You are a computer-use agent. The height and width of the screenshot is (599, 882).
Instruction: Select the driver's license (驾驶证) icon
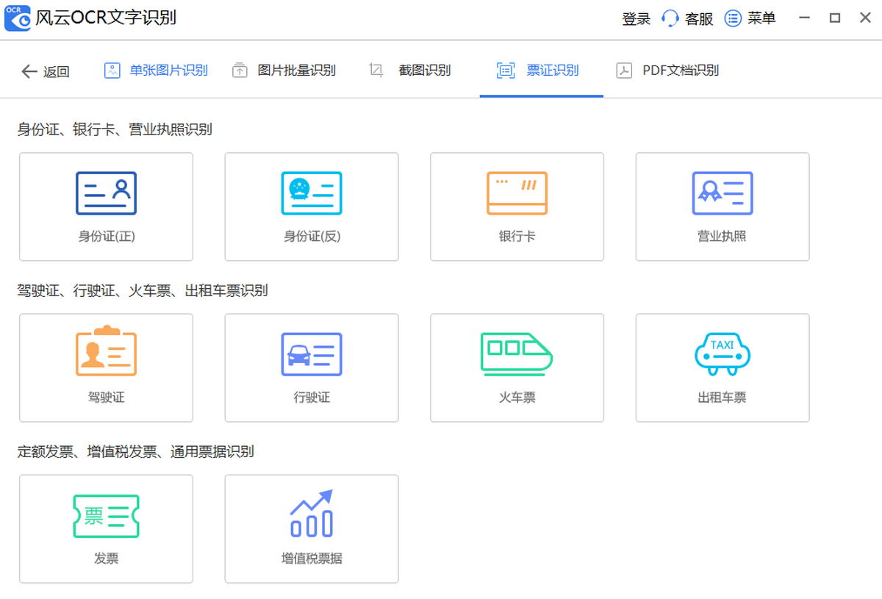coord(106,354)
